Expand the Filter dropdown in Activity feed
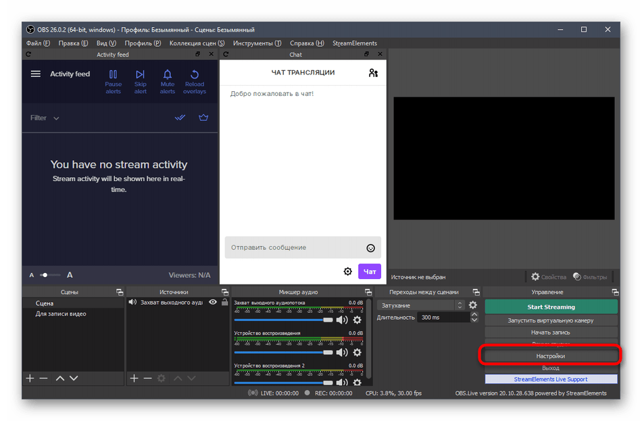This screenshot has width=642, height=421. click(45, 118)
